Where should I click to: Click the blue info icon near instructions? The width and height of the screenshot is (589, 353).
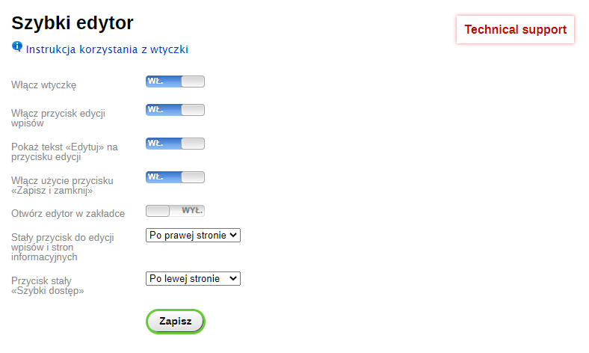(17, 47)
